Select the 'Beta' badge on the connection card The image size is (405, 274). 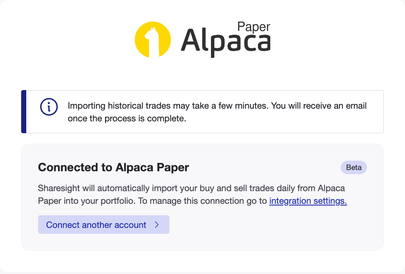tap(354, 167)
